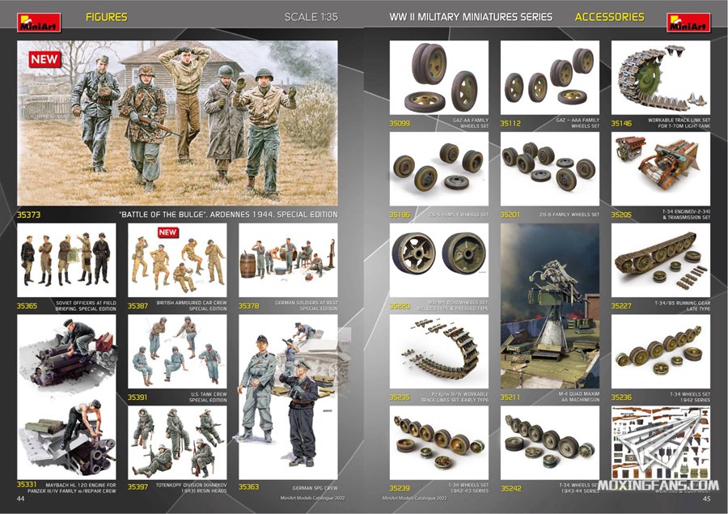Screen dimensions: 728x514
Task: Click the SCALE 1:35 header text
Action: (311, 17)
